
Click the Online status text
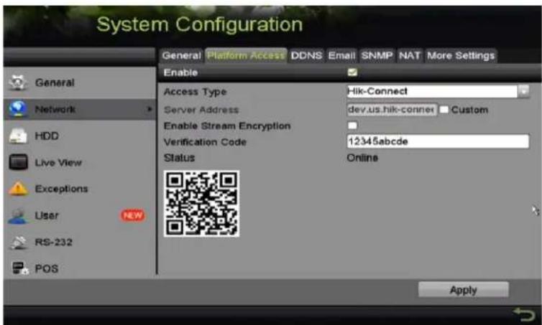click(362, 158)
